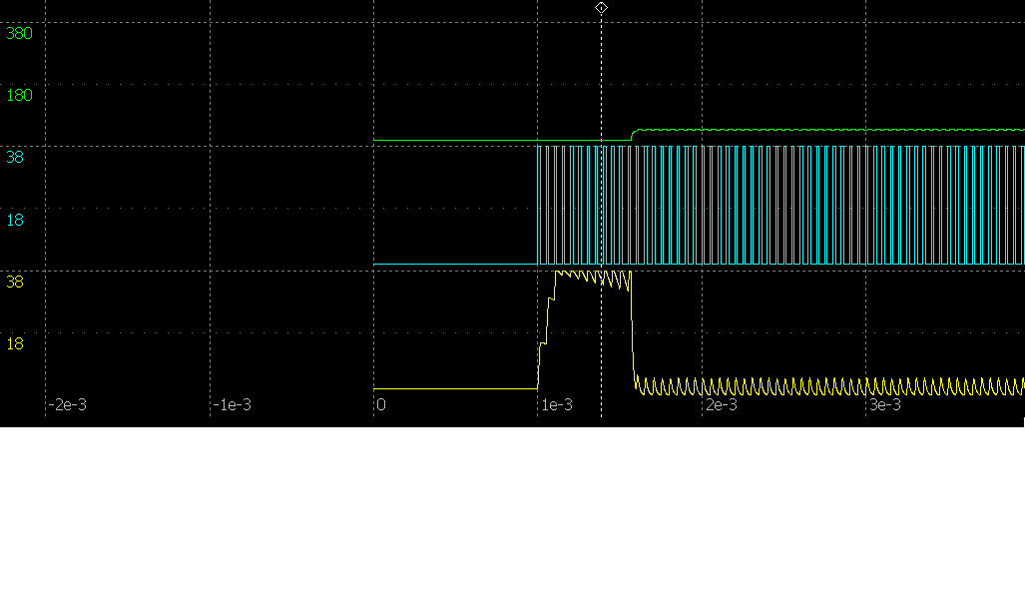This screenshot has height=599, width=1025.
Task: Click the flat low cyan trace before pulses
Action: tap(454, 265)
